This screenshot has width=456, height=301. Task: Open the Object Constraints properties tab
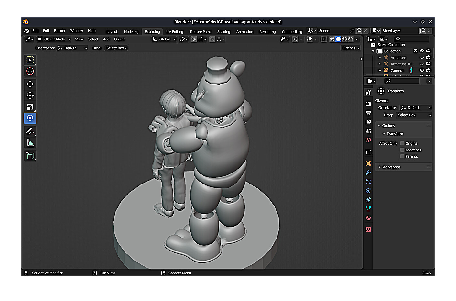[x=368, y=200]
